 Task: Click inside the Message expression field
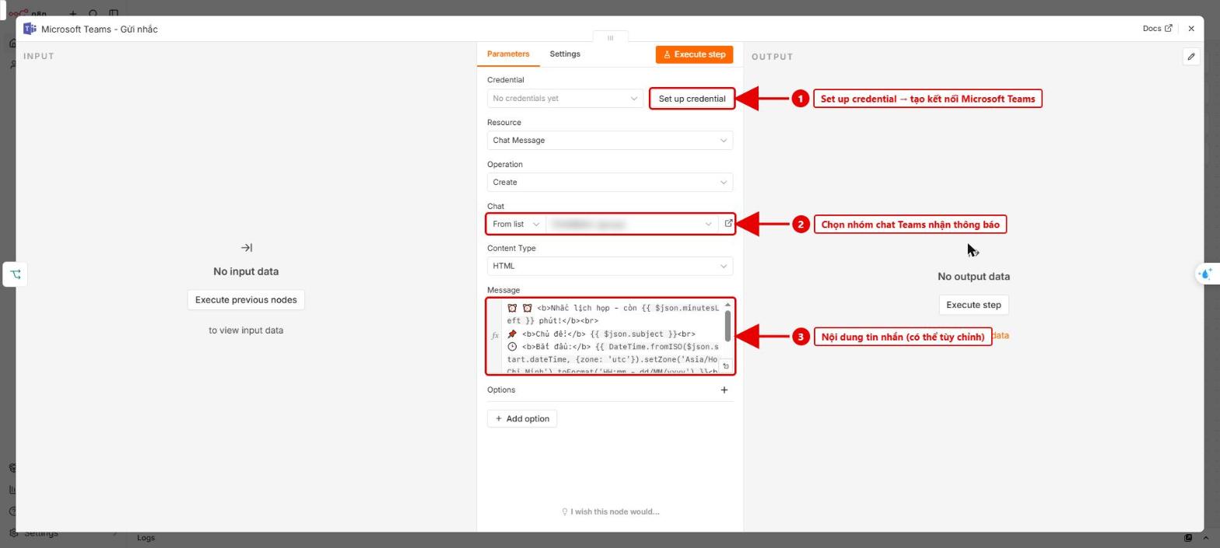point(612,336)
